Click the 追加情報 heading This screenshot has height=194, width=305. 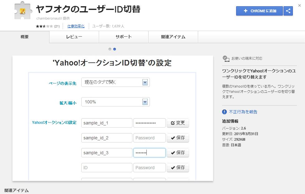coord(230,121)
